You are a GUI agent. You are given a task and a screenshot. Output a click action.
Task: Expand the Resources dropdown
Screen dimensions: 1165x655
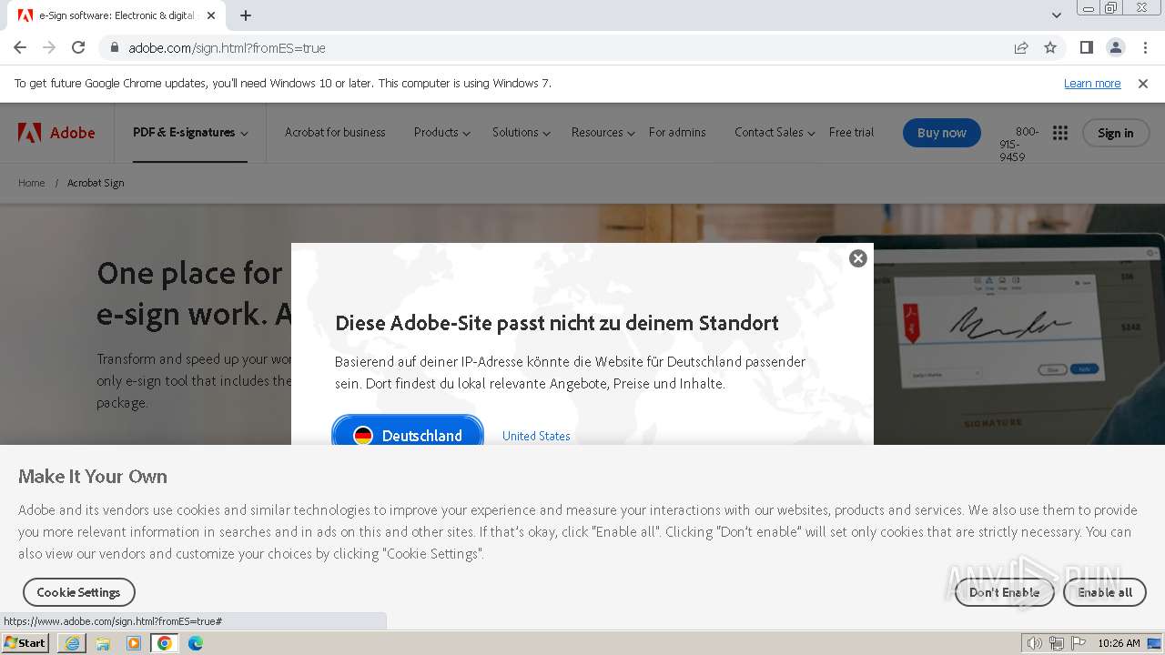pyautogui.click(x=603, y=133)
